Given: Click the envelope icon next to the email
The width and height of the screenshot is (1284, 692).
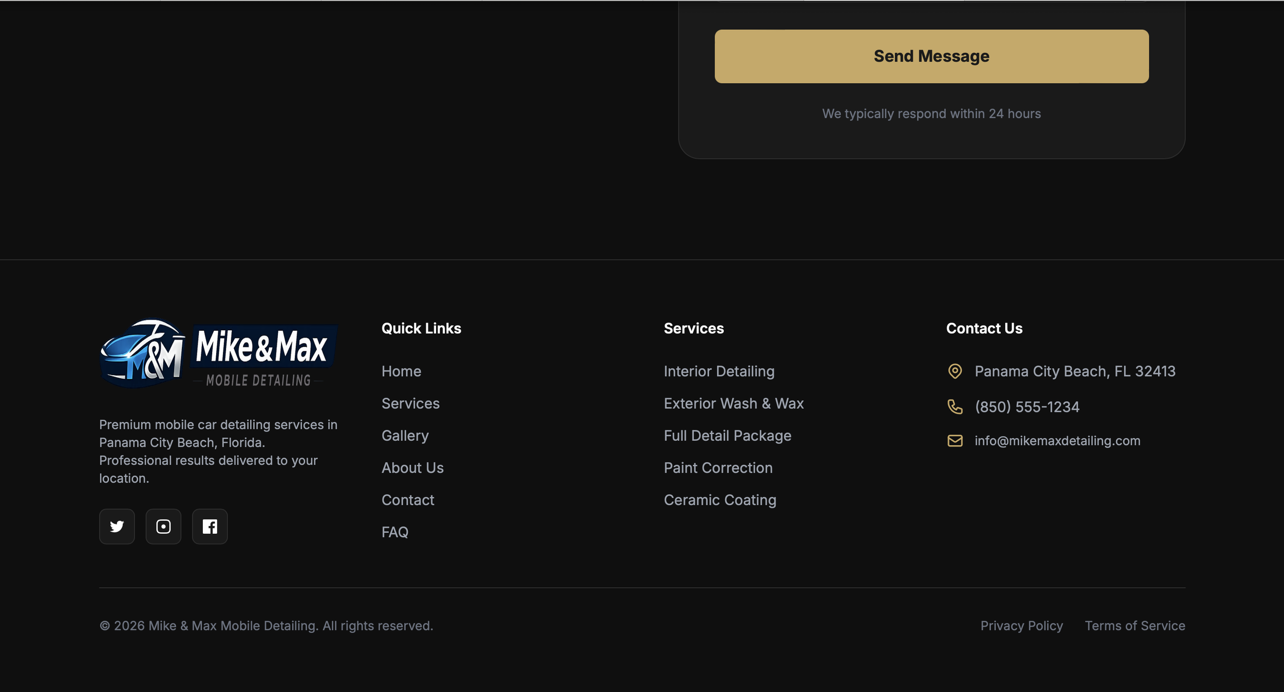Looking at the screenshot, I should pyautogui.click(x=955, y=441).
